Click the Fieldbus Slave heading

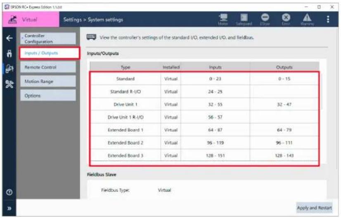[102, 174]
